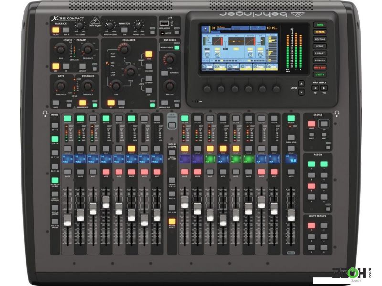Click the main channel fader cap
Image resolution: width=382 pixels, height=286 pixels.
click(x=291, y=215)
